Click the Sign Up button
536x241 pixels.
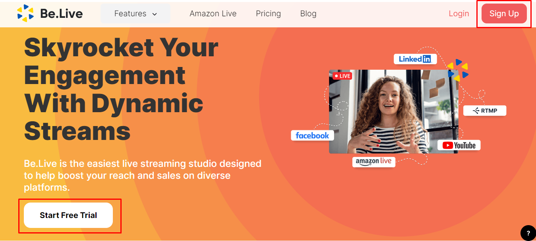[504, 13]
